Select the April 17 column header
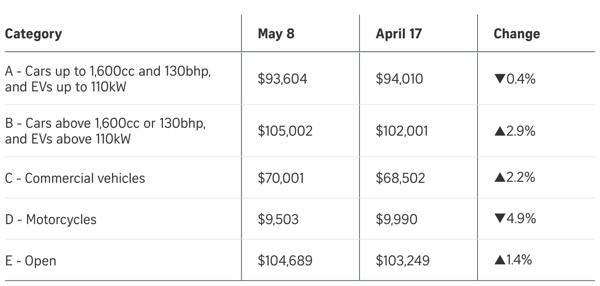 point(399,34)
